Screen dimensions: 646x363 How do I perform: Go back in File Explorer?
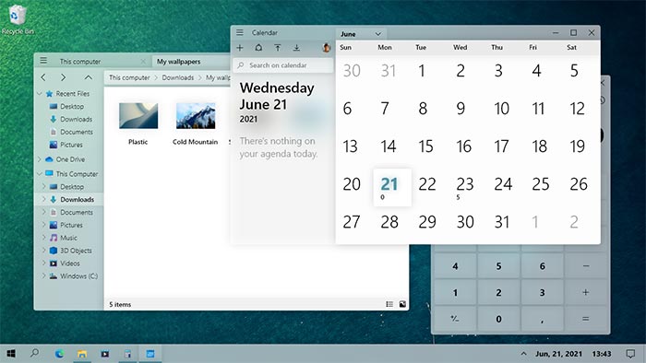(x=43, y=77)
